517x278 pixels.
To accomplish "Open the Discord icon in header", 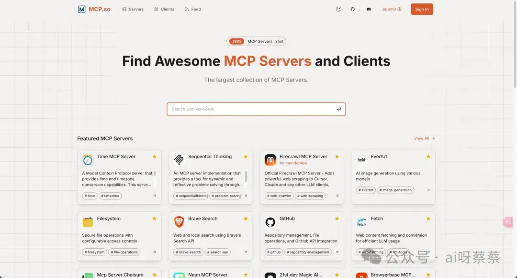I will click(x=369, y=9).
